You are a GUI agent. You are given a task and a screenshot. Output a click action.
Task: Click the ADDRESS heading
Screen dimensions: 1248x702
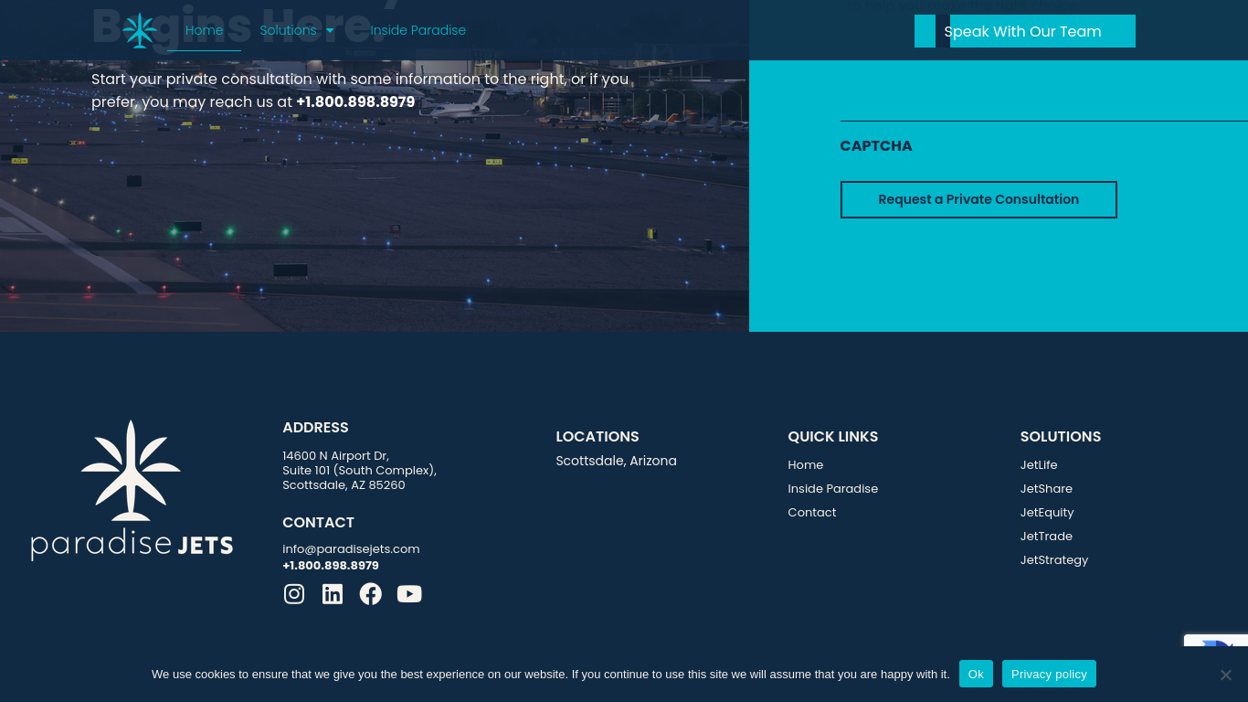(x=315, y=428)
